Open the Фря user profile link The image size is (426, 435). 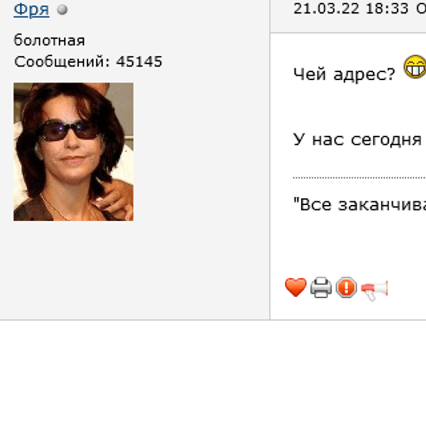[x=31, y=10]
